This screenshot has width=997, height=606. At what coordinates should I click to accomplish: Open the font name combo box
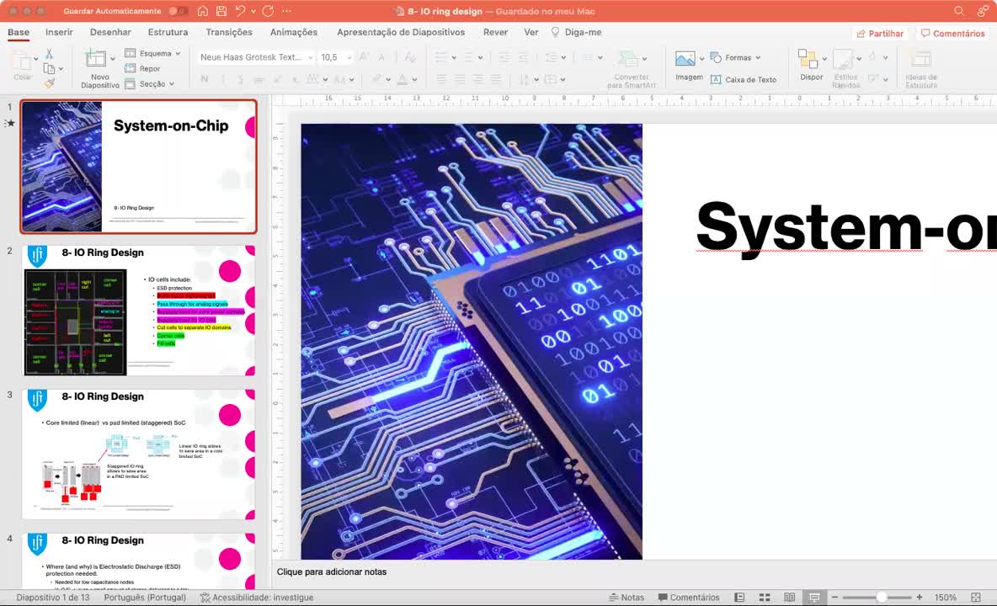click(256, 57)
